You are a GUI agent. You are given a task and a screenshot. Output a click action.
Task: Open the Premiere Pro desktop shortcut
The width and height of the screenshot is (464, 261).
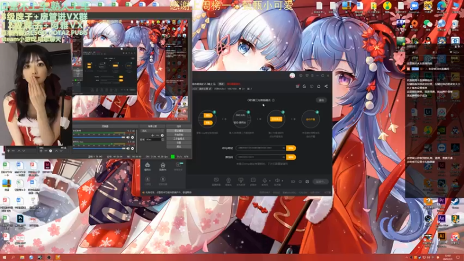[441, 201]
